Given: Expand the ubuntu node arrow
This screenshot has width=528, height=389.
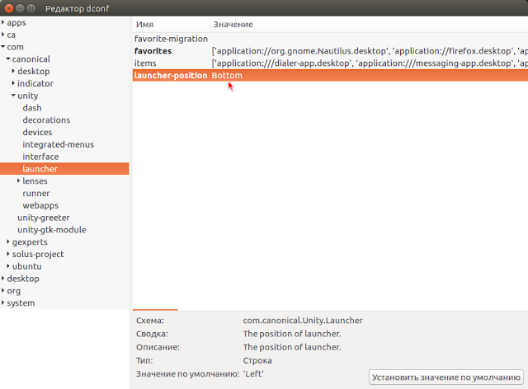Looking at the screenshot, I should (8, 266).
